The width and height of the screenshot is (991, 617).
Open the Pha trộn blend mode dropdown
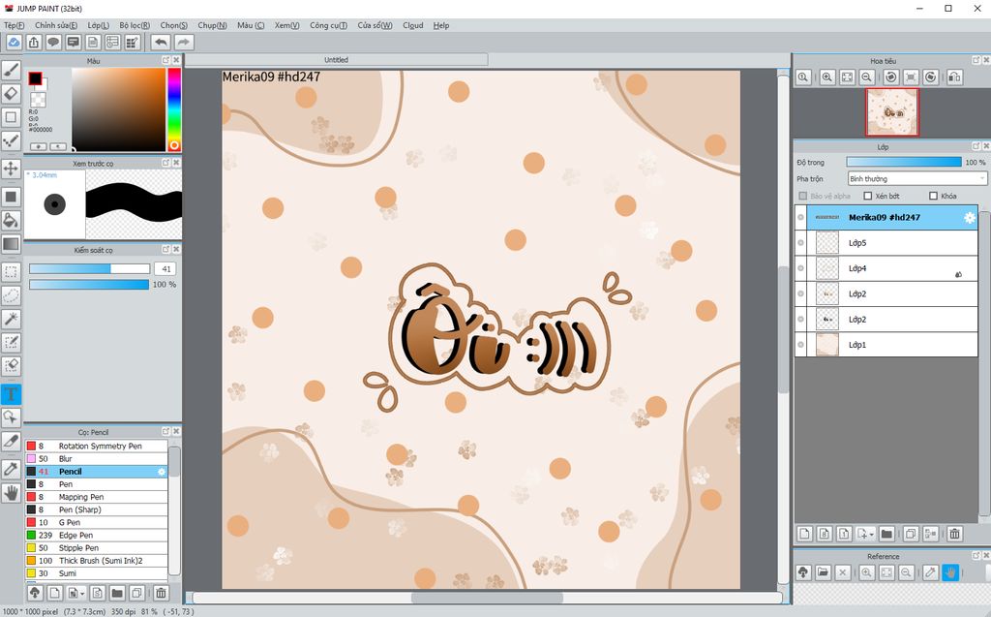[x=916, y=179]
